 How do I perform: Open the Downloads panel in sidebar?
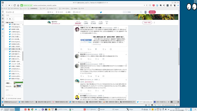coord(3,15)
